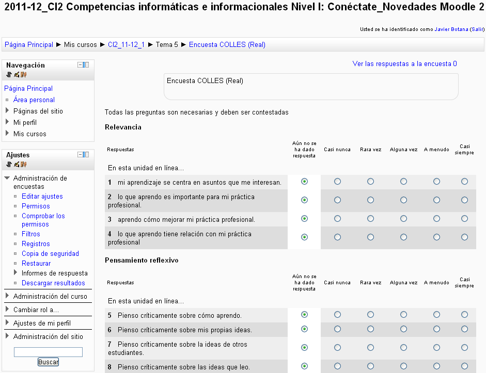This screenshot has height=373, width=486.
Task: Go to CI2_11-12_1 course breadcrumb
Action: (x=126, y=44)
